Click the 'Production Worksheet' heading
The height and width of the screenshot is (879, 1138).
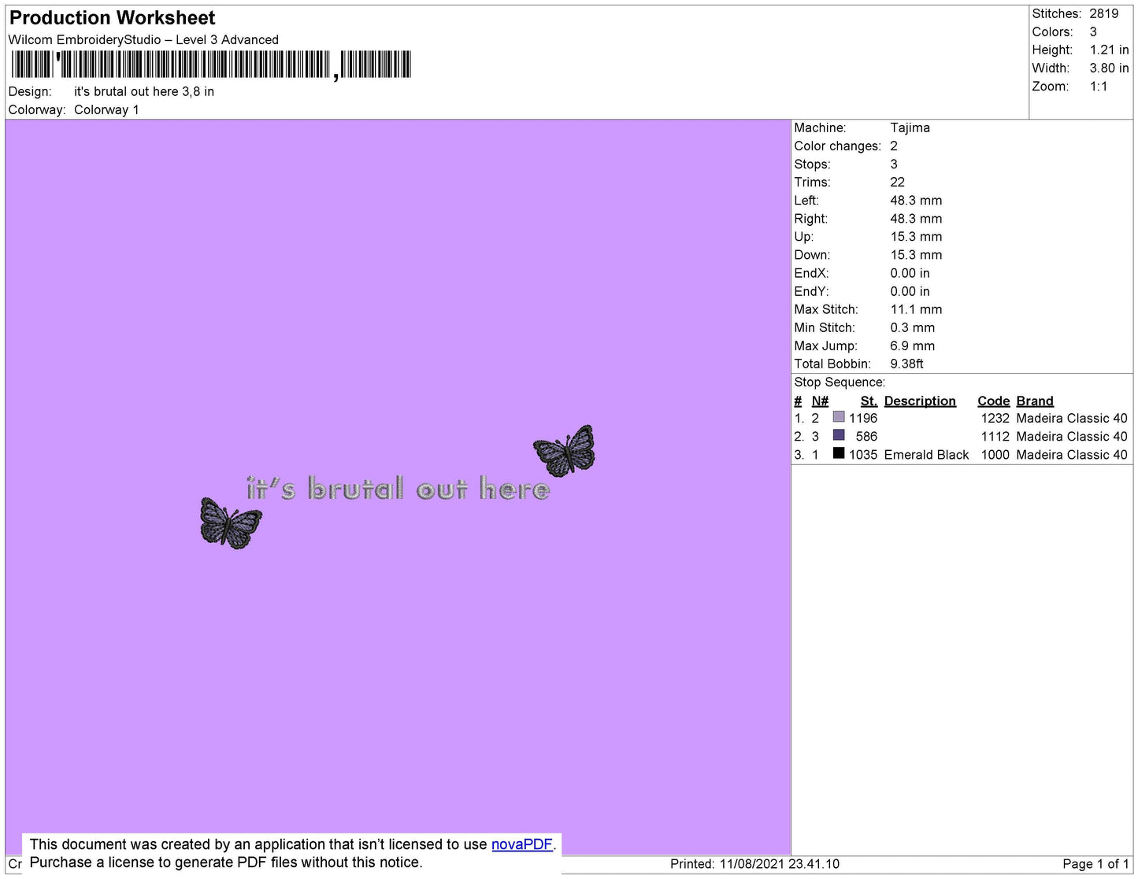point(113,18)
